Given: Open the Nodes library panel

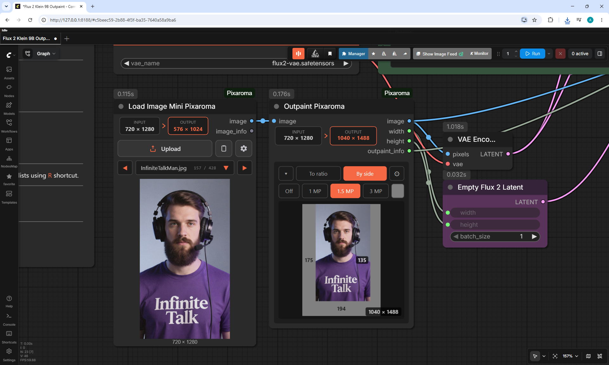Looking at the screenshot, I should pyautogui.click(x=9, y=91).
